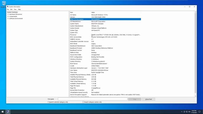Select the Page File Space row
The image size is (203, 114).
105,86
